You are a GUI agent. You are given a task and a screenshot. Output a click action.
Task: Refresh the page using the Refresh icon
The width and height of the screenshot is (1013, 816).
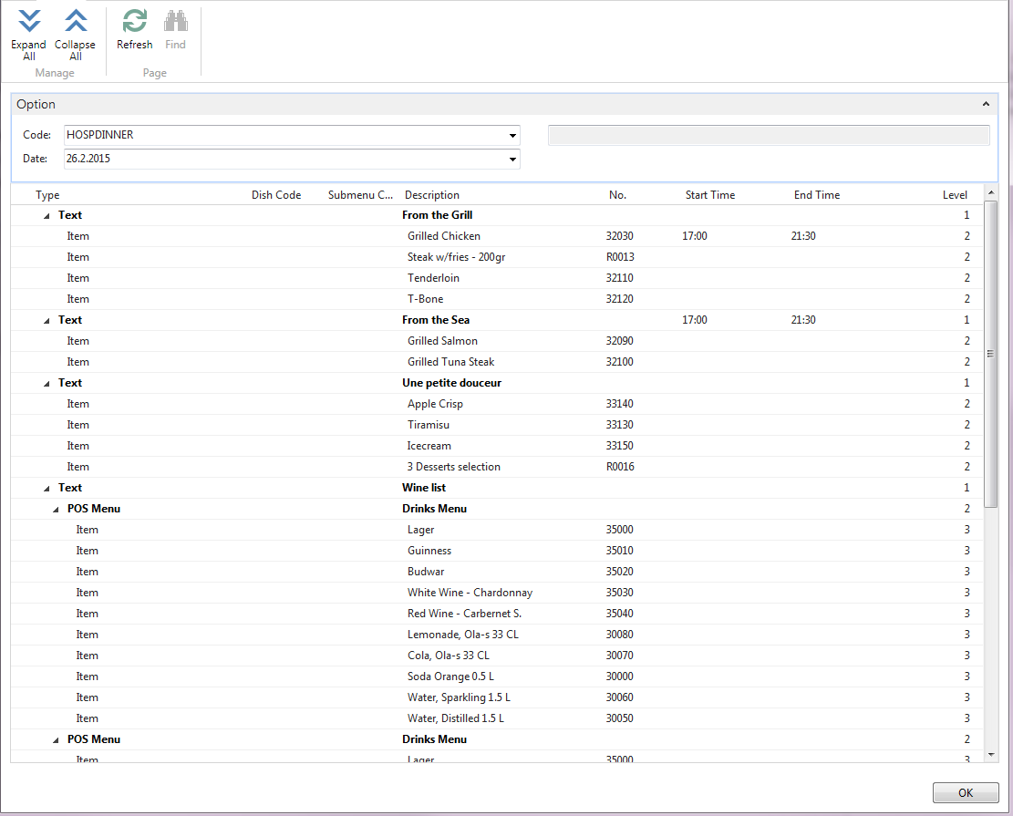[135, 22]
